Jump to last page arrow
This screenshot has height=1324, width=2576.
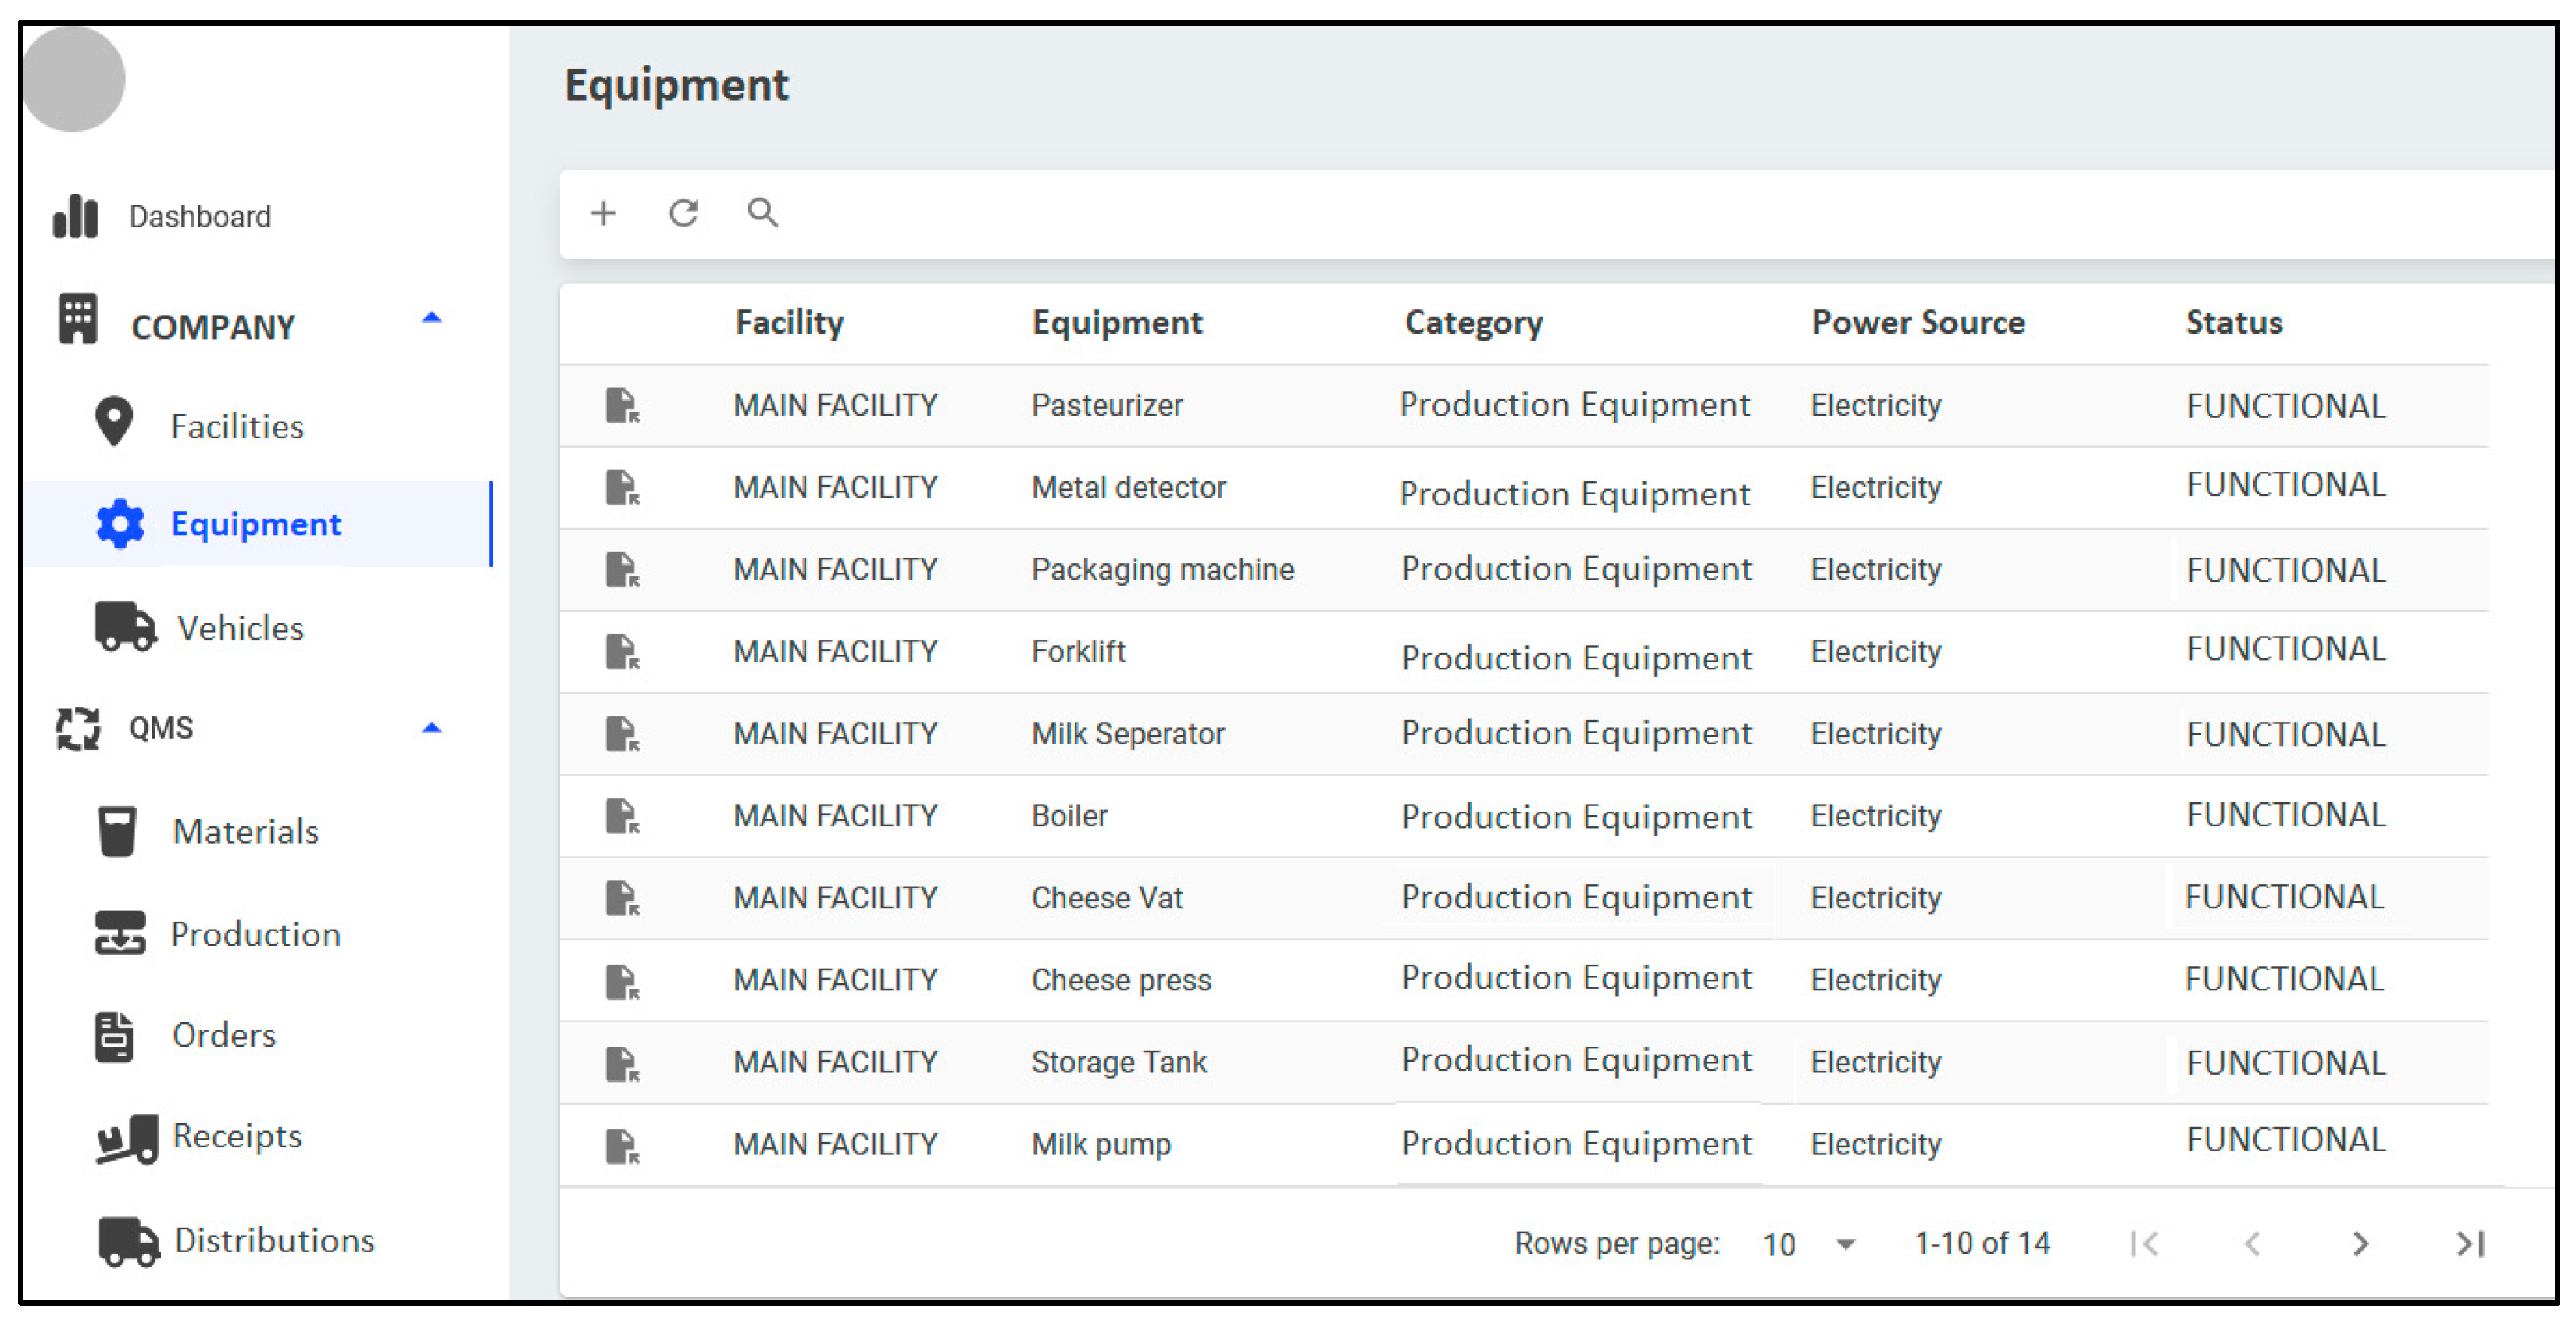(x=2469, y=1243)
